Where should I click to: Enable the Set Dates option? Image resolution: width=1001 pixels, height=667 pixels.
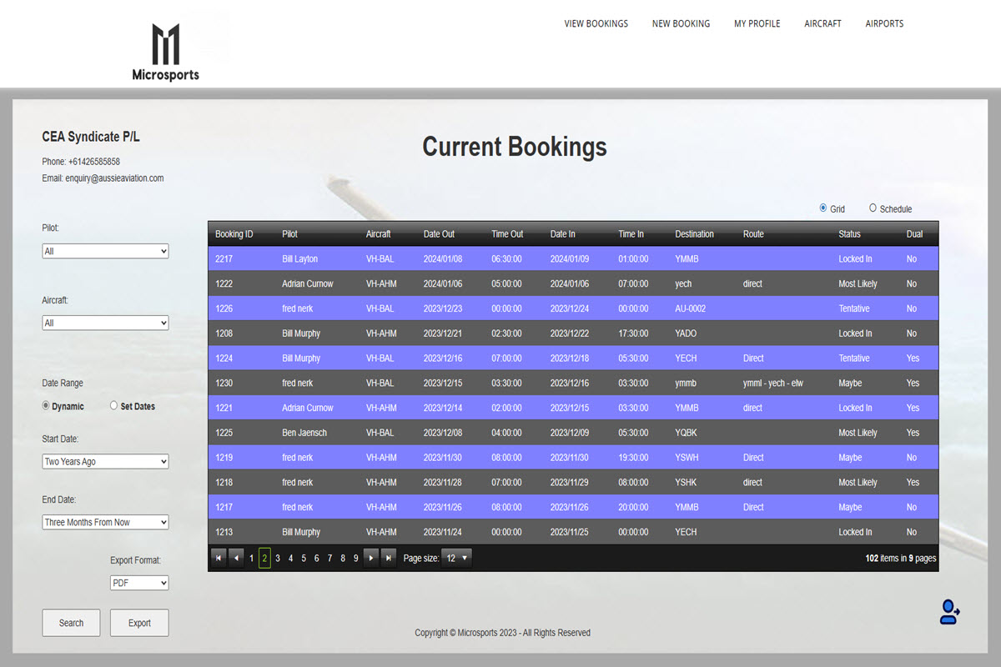point(113,406)
